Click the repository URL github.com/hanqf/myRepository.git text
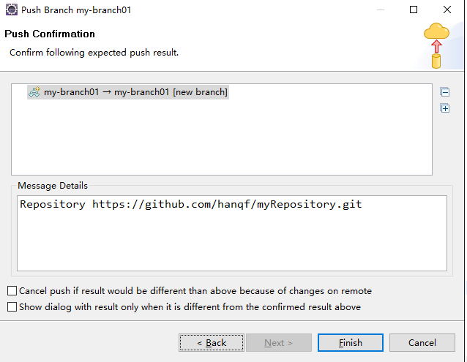Viewport: 467px width, 362px height. 227,204
